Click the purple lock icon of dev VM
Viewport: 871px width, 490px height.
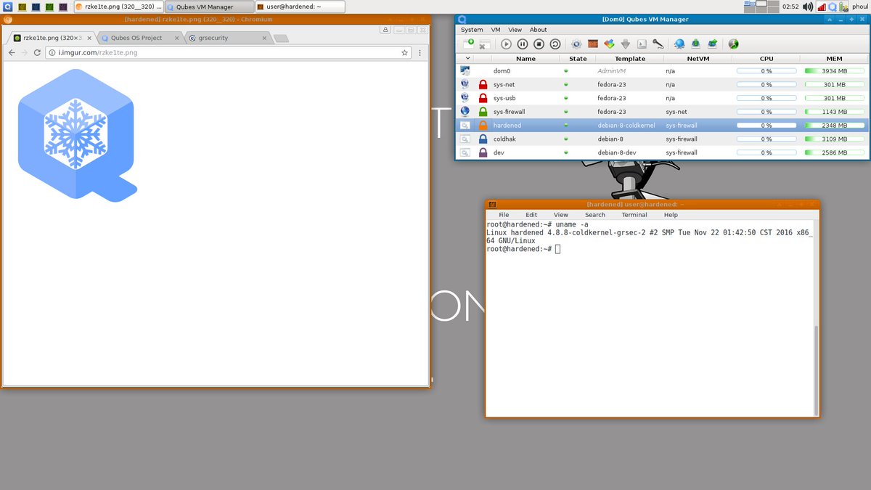483,152
